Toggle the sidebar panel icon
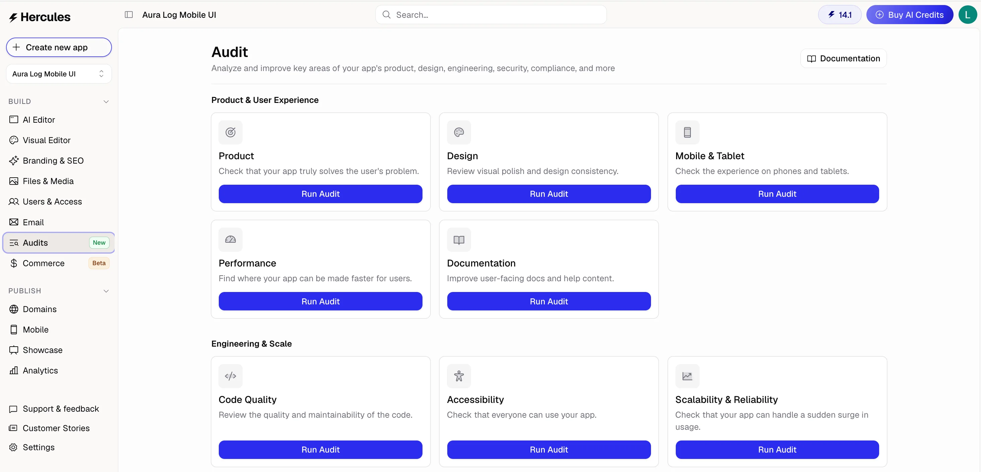The image size is (981, 472). click(129, 14)
